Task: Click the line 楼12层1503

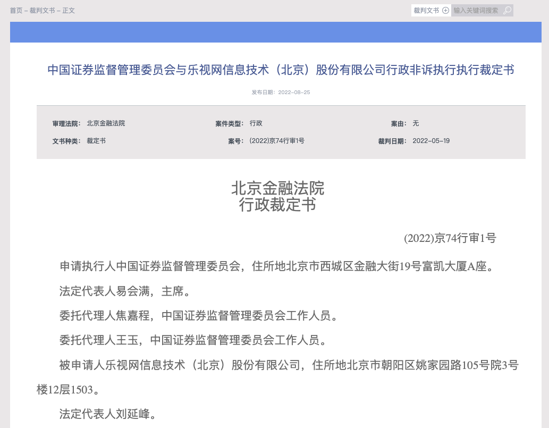Action: pyautogui.click(x=68, y=390)
